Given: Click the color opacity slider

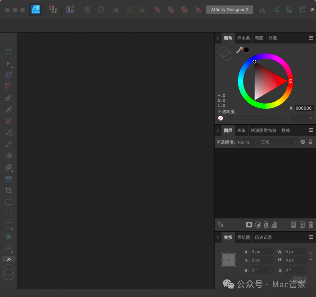Looking at the screenshot, I should point(256,118).
